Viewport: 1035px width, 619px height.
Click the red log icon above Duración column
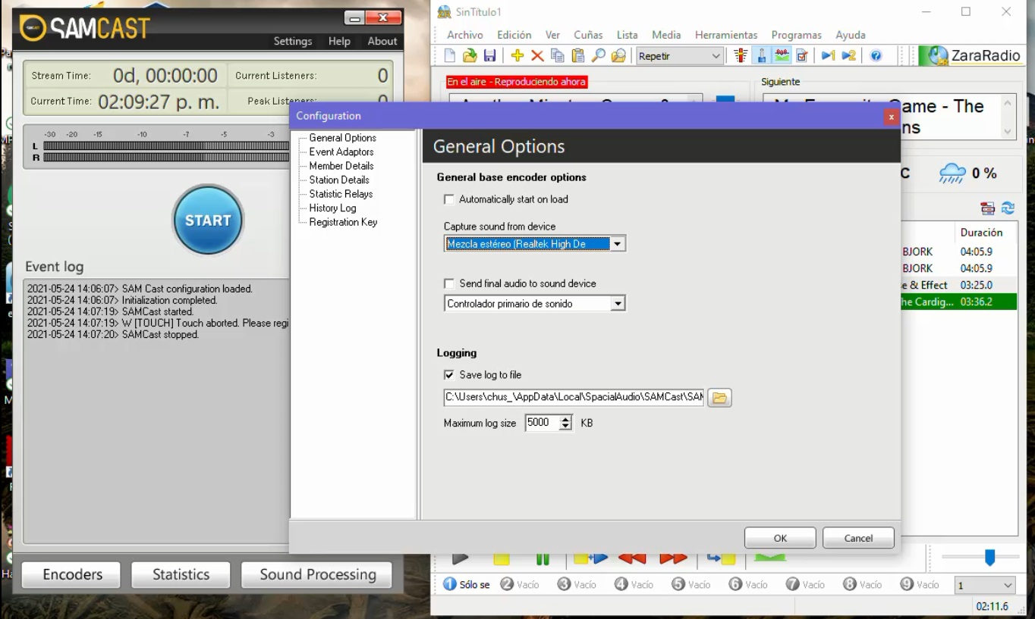pyautogui.click(x=987, y=208)
